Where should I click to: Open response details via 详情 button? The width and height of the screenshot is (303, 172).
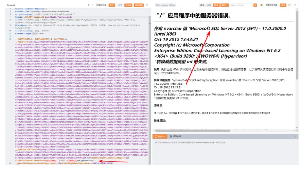(283, 5)
